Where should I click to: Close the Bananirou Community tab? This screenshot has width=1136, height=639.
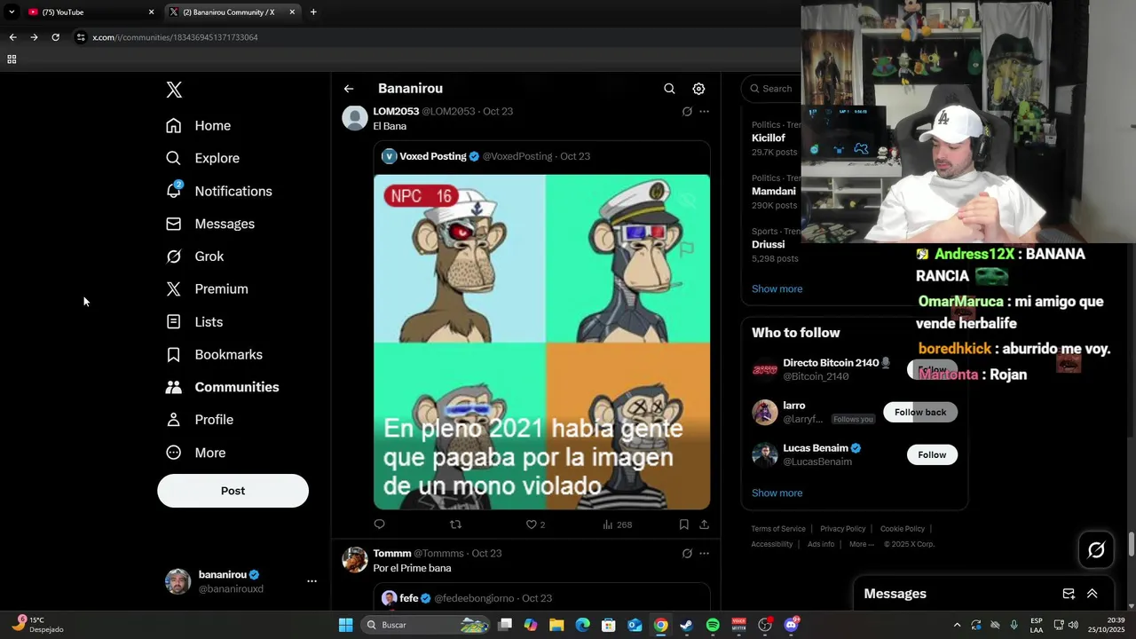pos(291,12)
